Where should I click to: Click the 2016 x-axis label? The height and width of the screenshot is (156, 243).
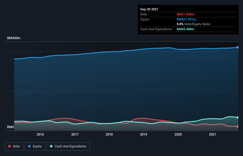click(x=40, y=134)
